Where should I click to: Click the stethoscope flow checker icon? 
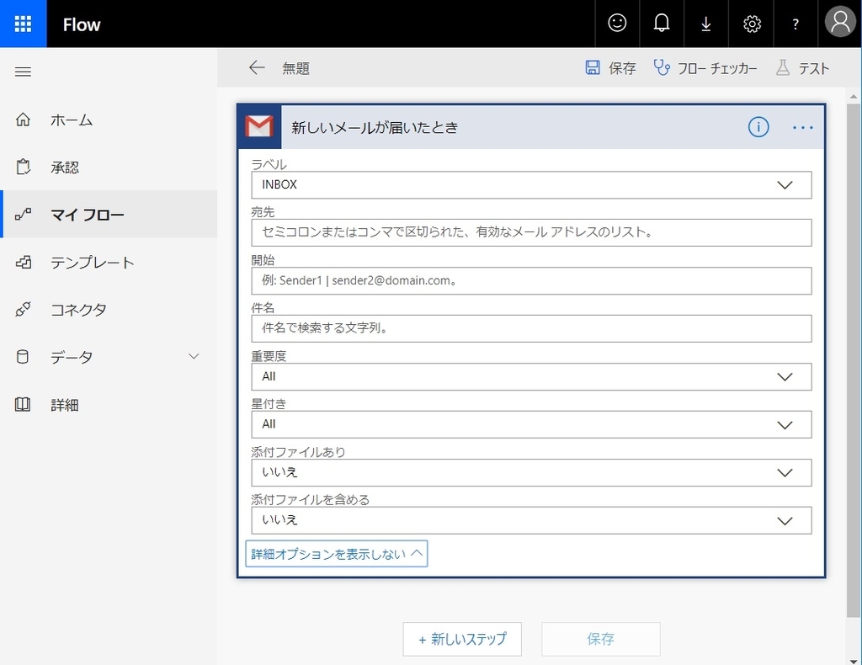click(662, 67)
